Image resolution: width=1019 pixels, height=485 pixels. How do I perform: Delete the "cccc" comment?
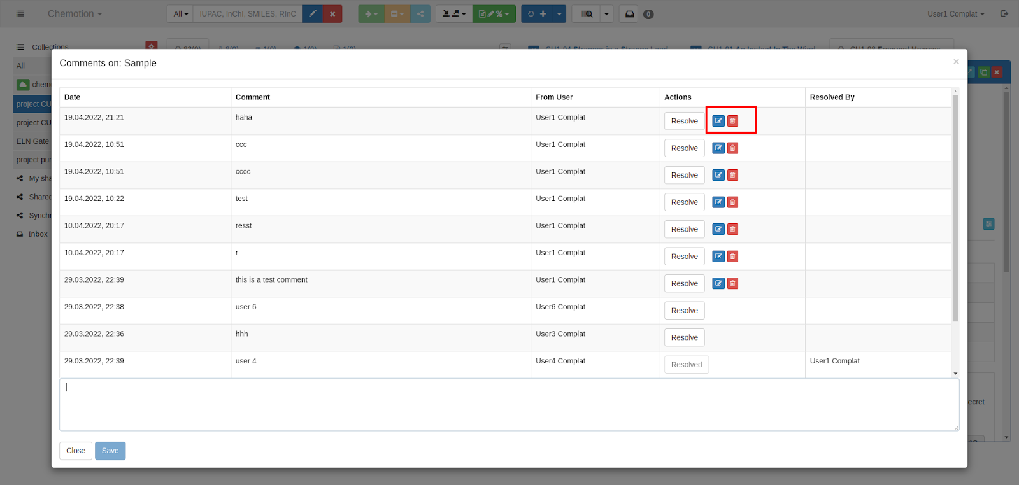(x=733, y=175)
